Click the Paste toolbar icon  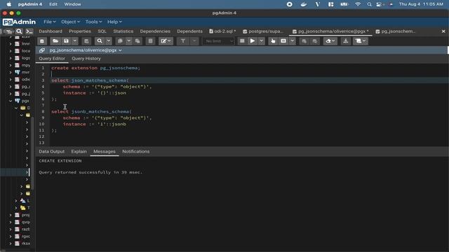coord(138,41)
